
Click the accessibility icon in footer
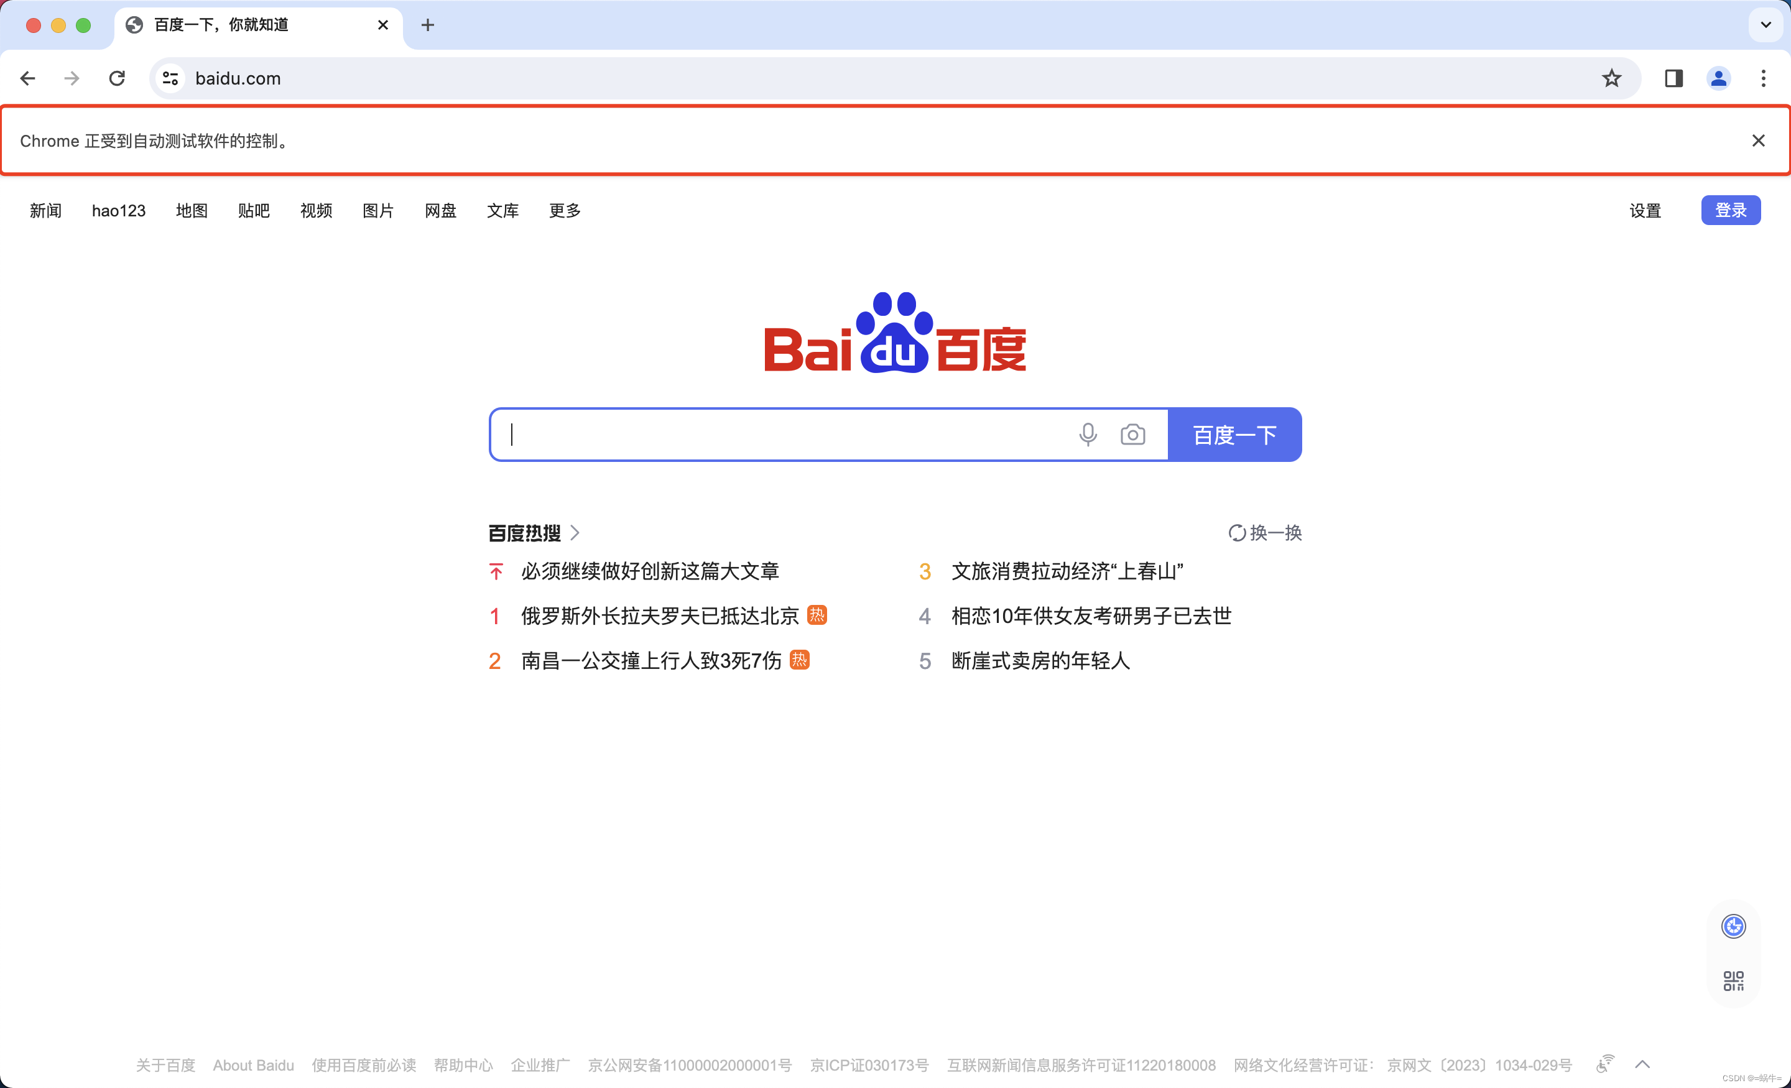coord(1605,1064)
